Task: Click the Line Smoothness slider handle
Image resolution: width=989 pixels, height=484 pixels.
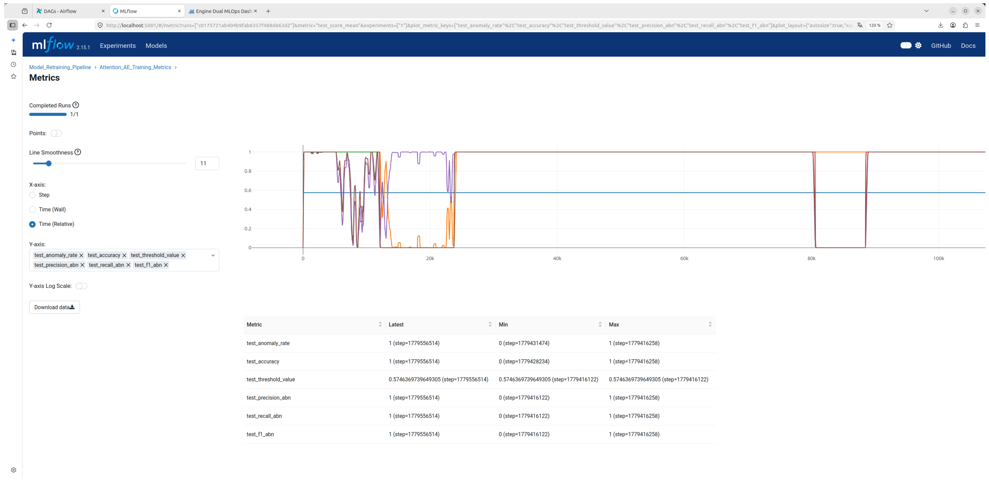Action: pyautogui.click(x=49, y=164)
